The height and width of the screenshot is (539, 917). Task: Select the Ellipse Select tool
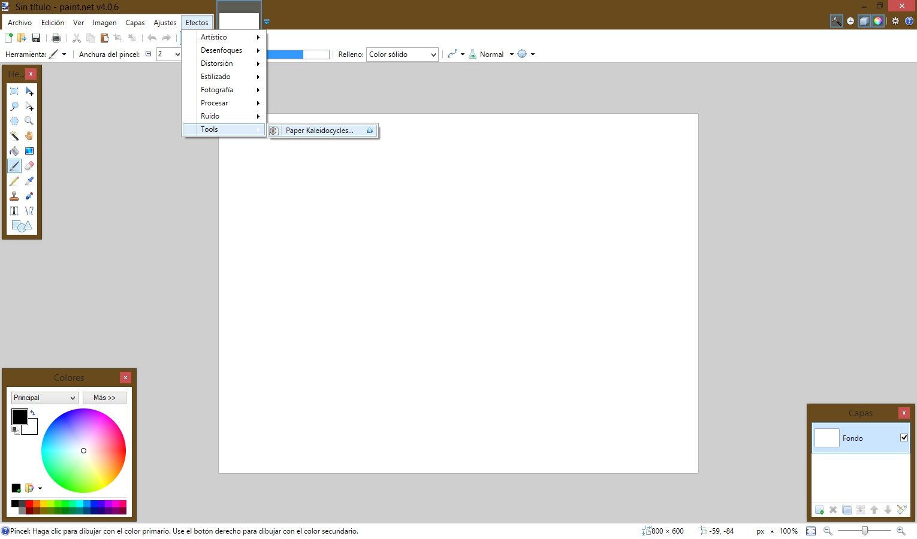tap(14, 121)
